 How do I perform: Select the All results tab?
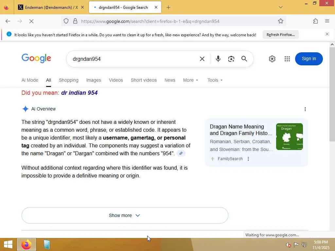[x=48, y=80]
